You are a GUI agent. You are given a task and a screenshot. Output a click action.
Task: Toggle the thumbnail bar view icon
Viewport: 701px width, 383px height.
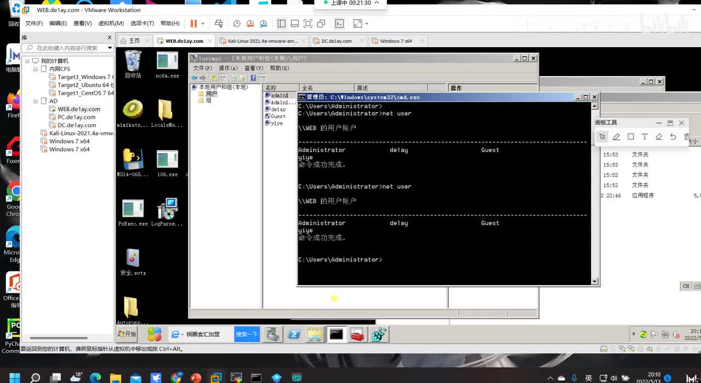tap(295, 24)
